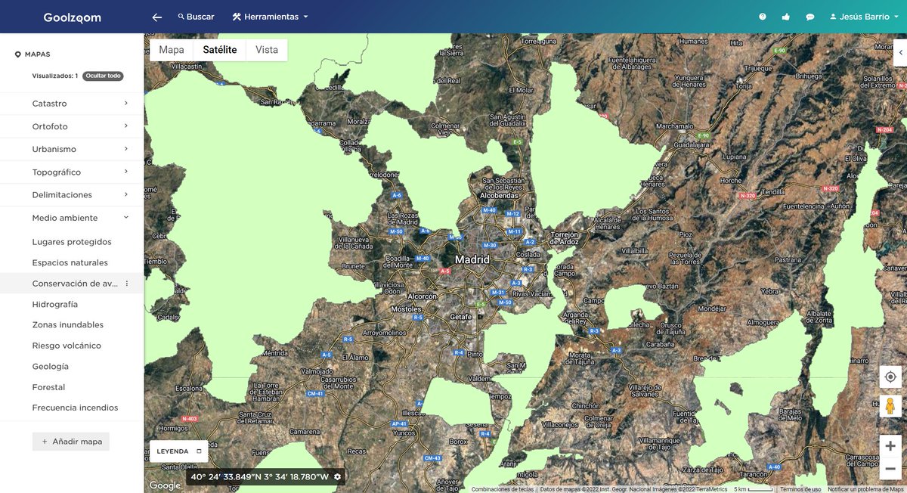
Task: Toggle the Leyenda panel
Action: pyautogui.click(x=178, y=451)
